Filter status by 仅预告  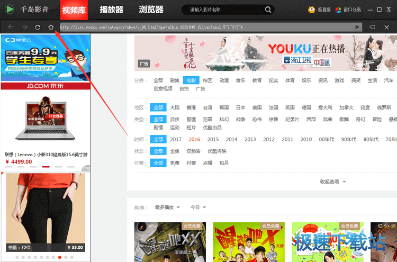coord(193,151)
